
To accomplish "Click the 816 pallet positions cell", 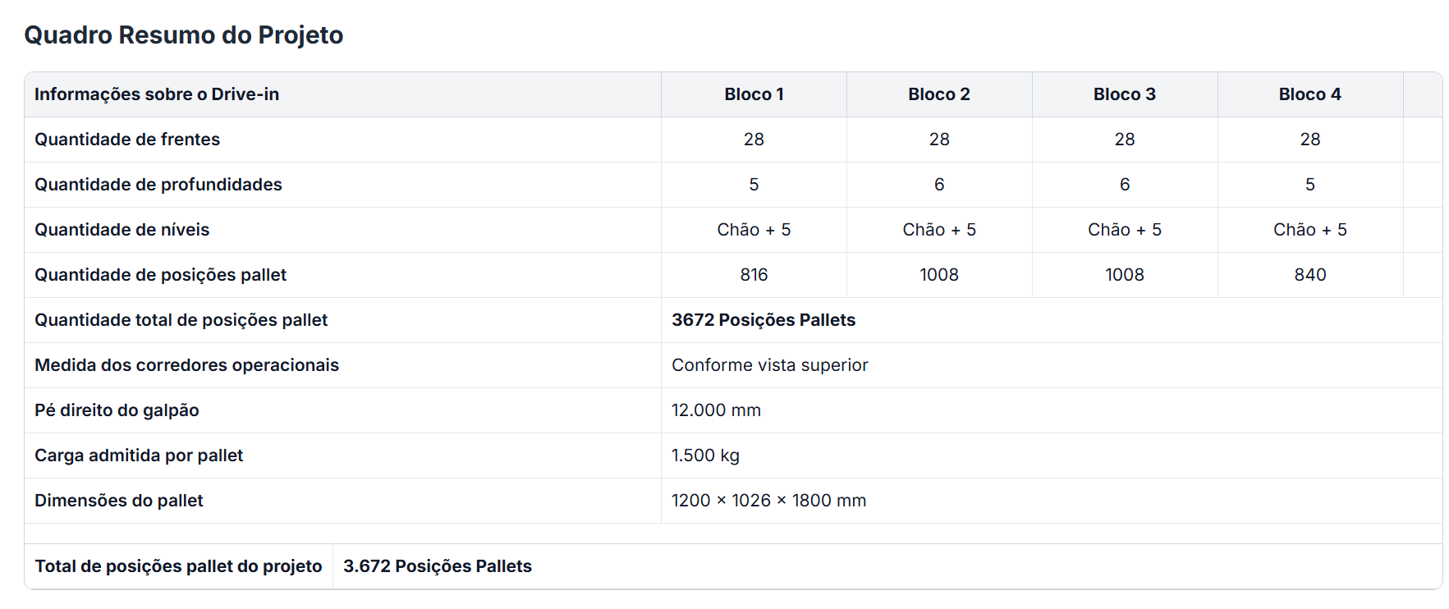I will coord(754,275).
